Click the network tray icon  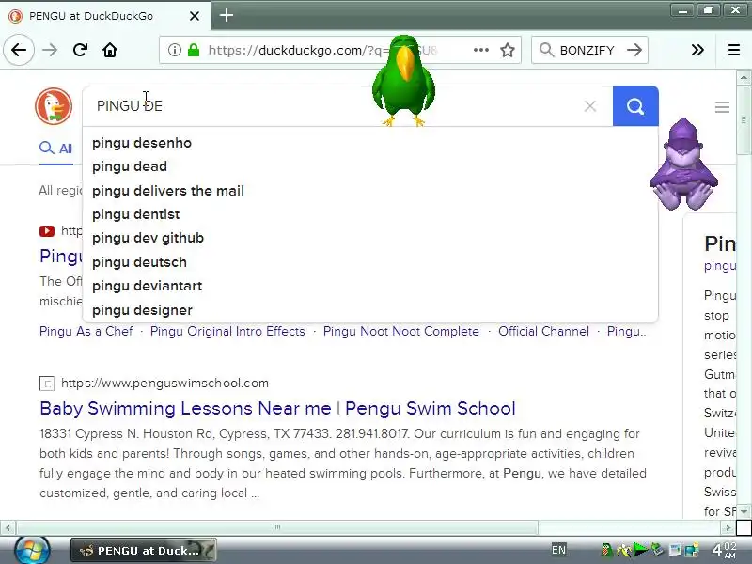click(x=692, y=550)
